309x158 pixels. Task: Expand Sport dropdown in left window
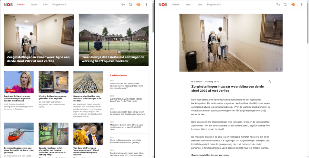[x=35, y=5]
